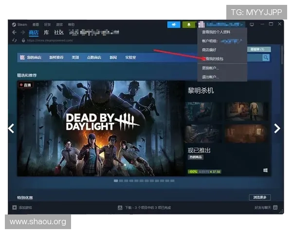Image resolution: width=292 pixels, height=234 pixels.
Task: View the top-left screenshot thumbnail of 黎明杀机
Action: (203, 111)
